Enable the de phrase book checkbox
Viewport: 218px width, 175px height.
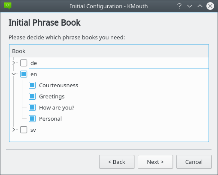[x=24, y=63]
